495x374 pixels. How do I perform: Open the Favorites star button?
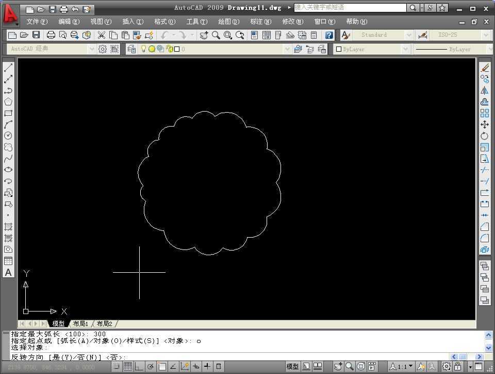point(442,8)
